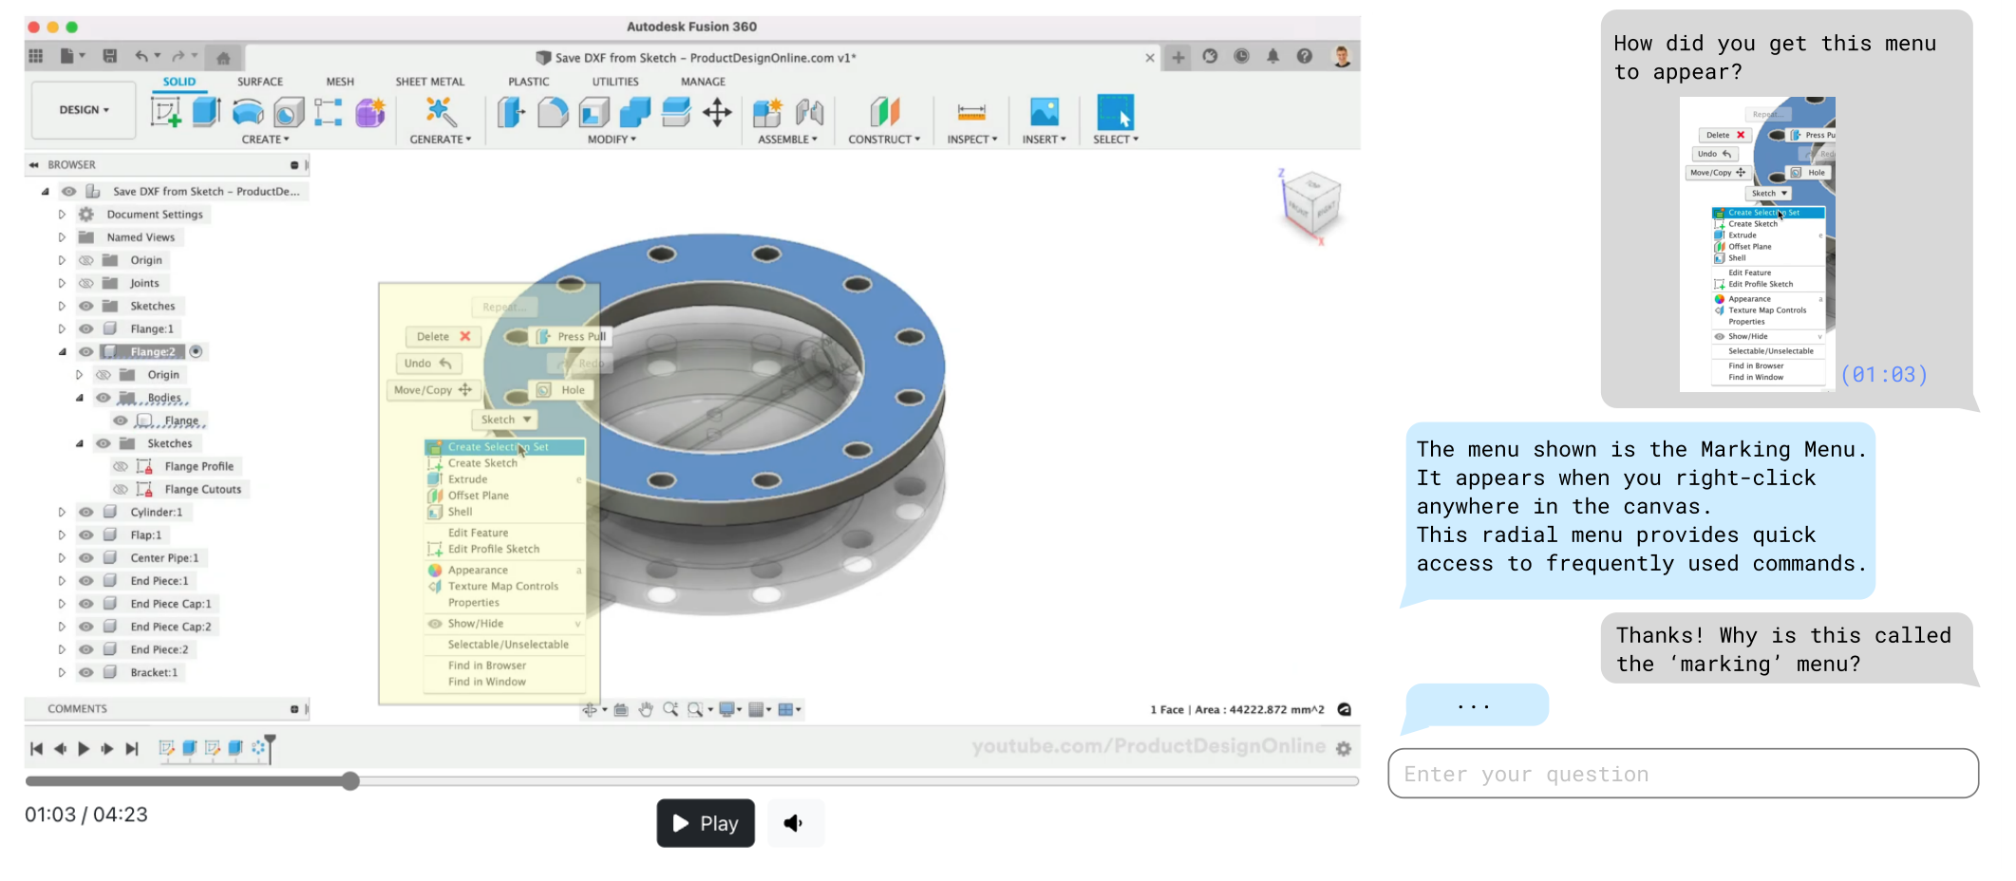Screen dimensions: 2016x881
Task: Open the Insert image icon
Action: (1044, 112)
